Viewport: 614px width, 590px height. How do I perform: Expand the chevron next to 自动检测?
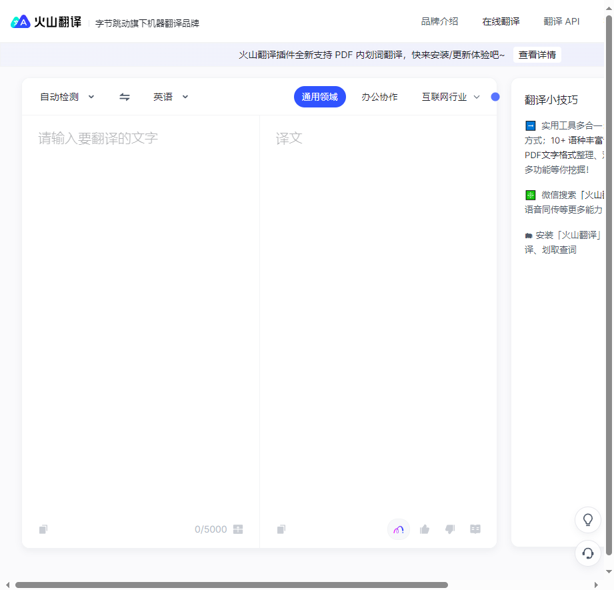(91, 97)
